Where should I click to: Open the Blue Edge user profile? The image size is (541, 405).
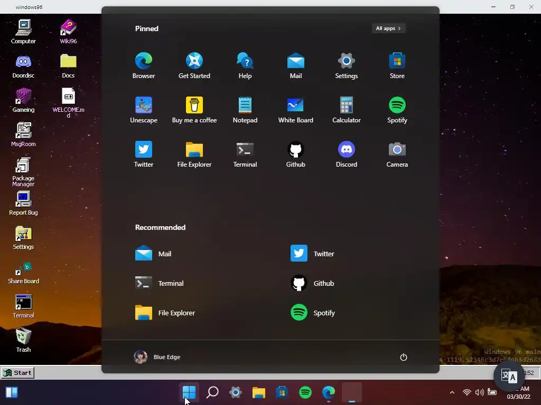[x=157, y=357]
